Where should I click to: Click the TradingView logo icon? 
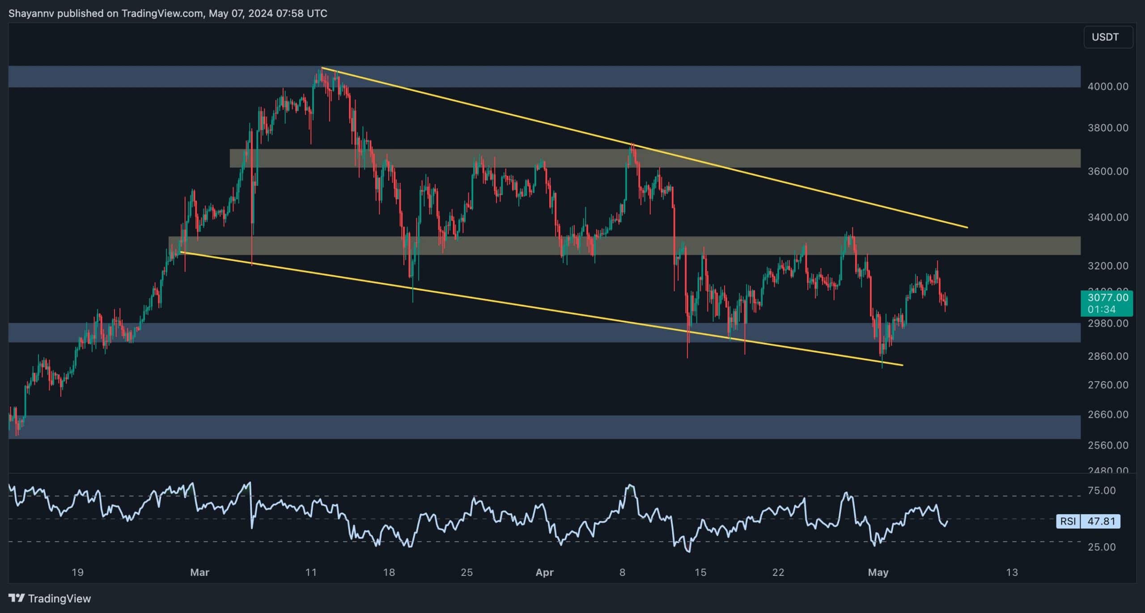click(x=16, y=598)
